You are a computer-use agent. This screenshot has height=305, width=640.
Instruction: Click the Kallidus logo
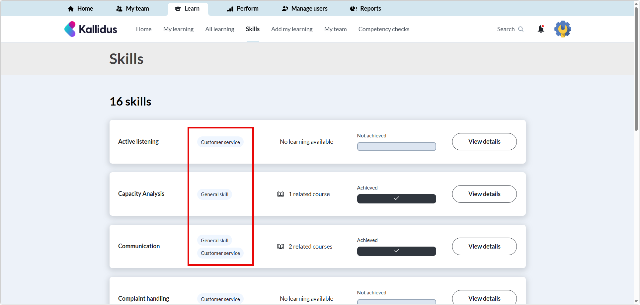pyautogui.click(x=91, y=29)
